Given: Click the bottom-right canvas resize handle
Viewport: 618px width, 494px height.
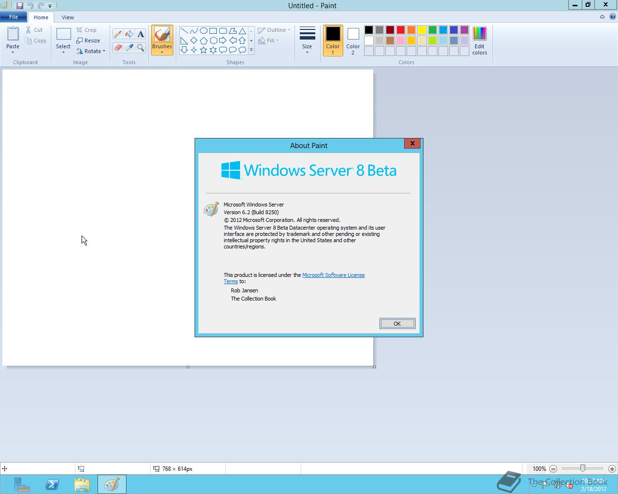Looking at the screenshot, I should 374,367.
